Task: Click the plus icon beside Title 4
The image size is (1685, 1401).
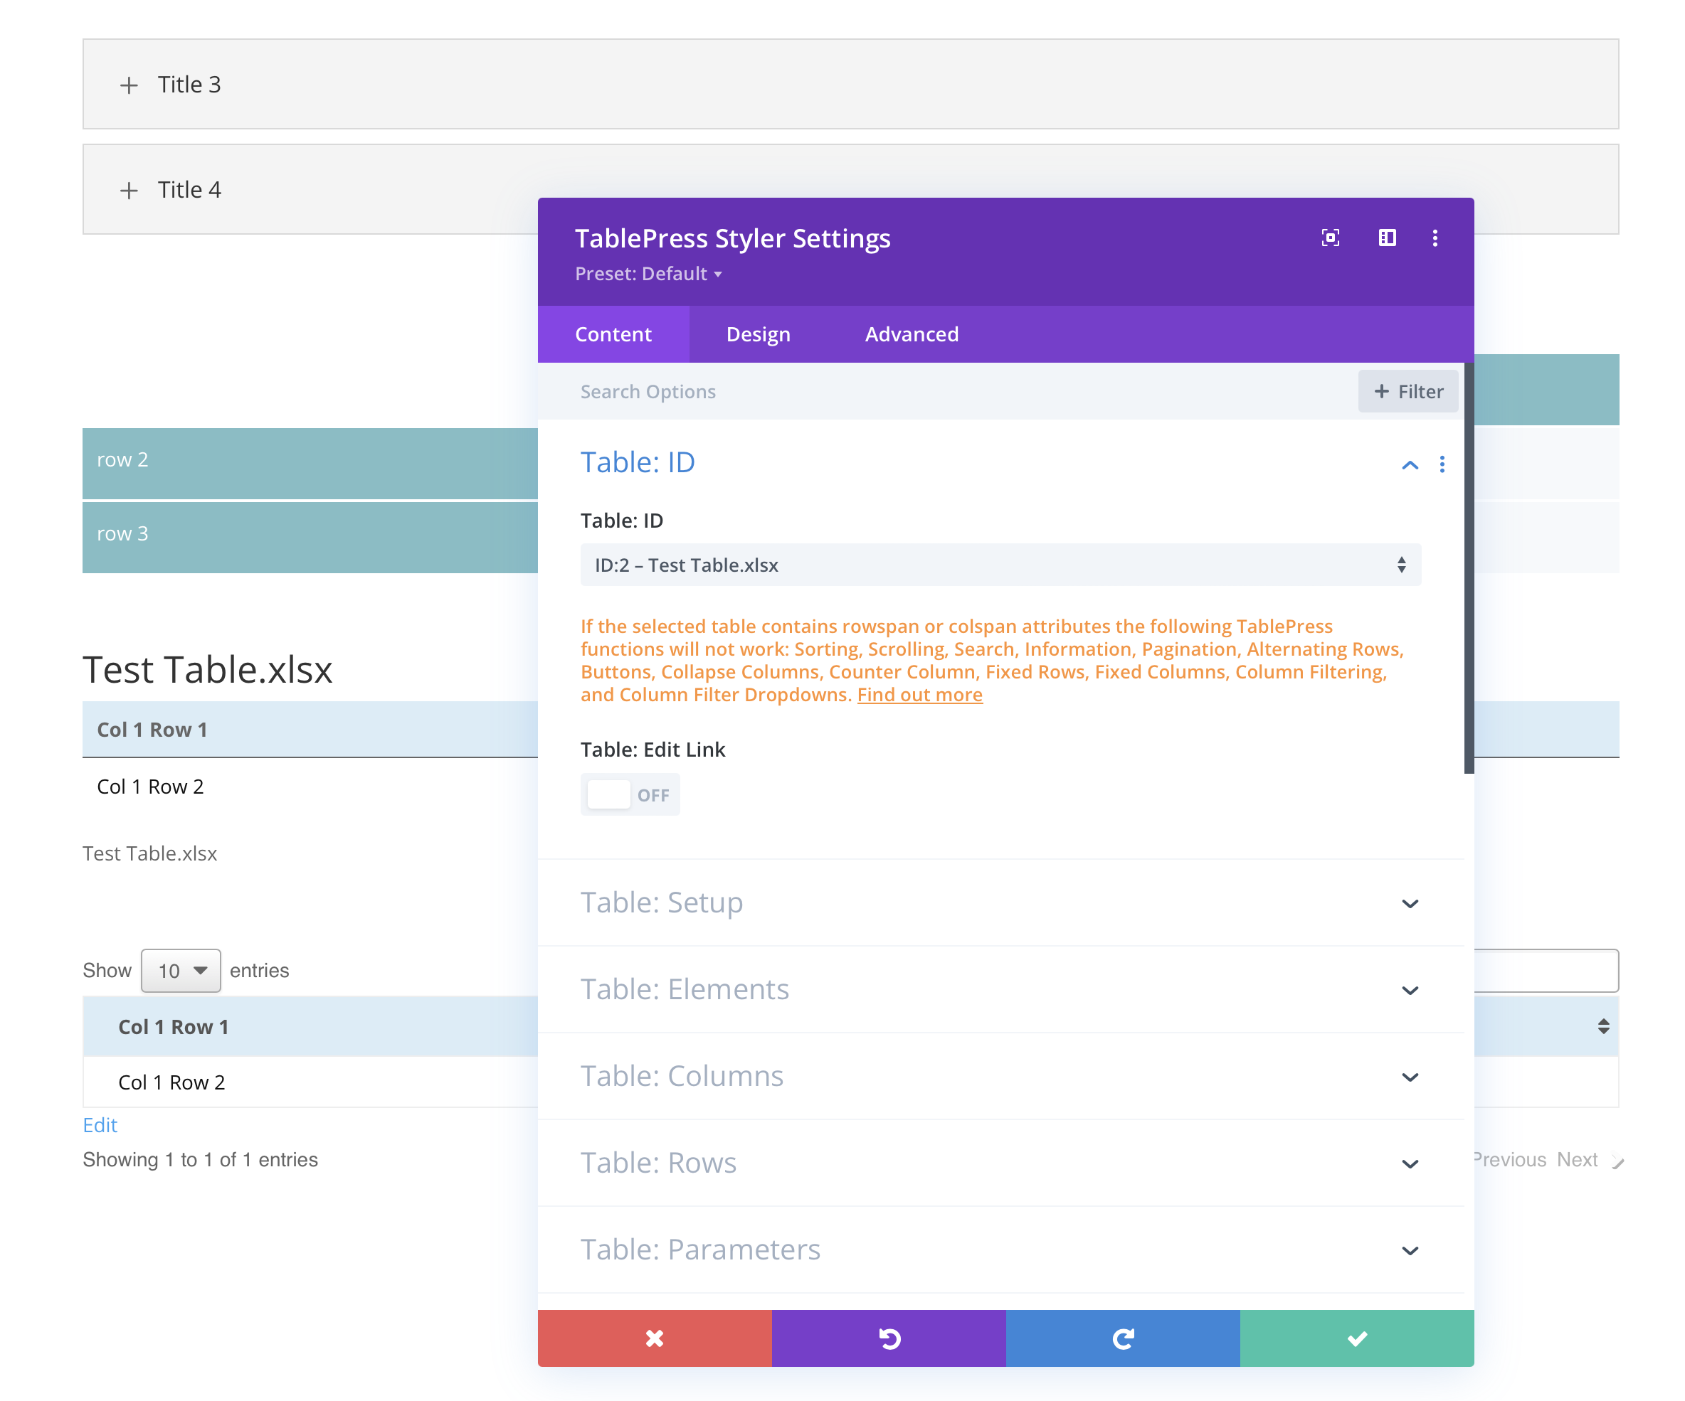Action: point(128,190)
